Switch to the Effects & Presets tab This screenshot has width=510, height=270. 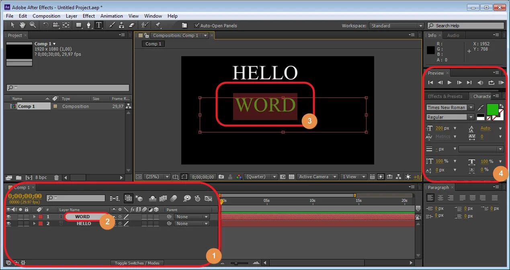pyautogui.click(x=445, y=96)
